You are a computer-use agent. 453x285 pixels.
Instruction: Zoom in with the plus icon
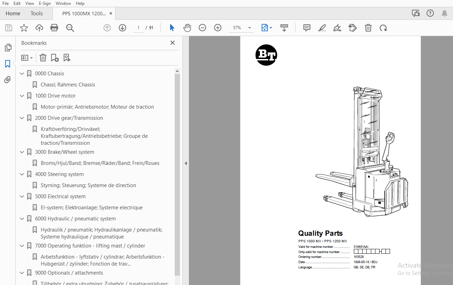tap(218, 28)
